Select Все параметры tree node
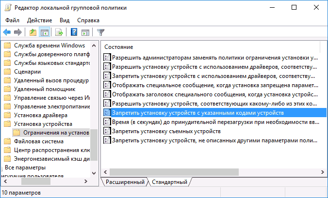The width and height of the screenshot is (328, 198). 25,168
